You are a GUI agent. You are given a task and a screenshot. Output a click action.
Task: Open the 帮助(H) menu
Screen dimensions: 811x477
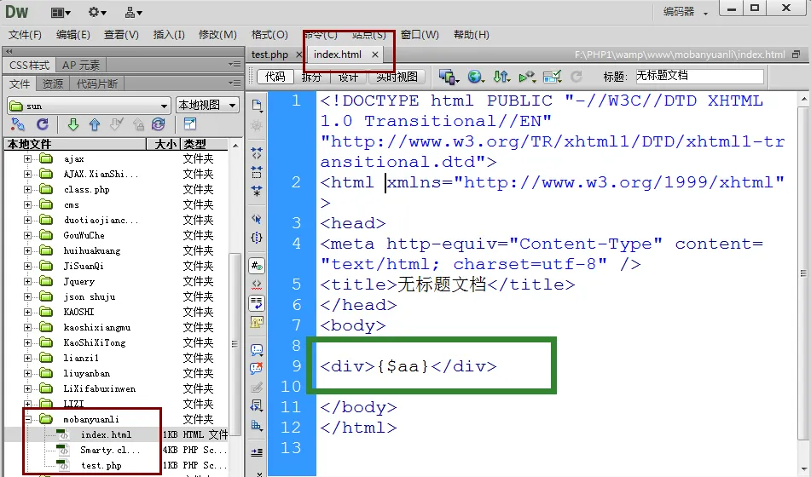(471, 35)
